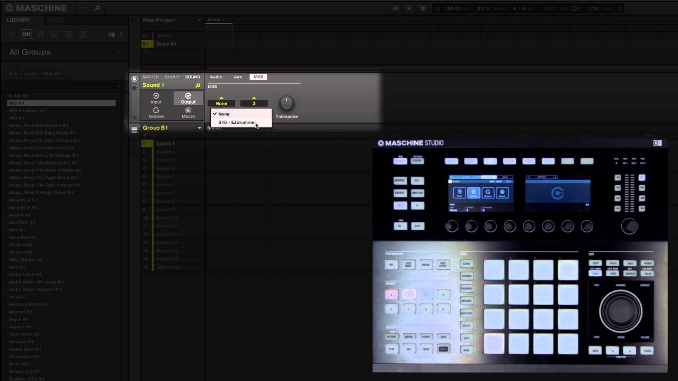Click the SCENE button on Maschine Studio
678x381 pixels.
467,264
